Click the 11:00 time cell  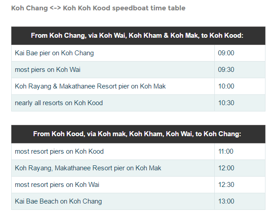[x=240, y=151]
